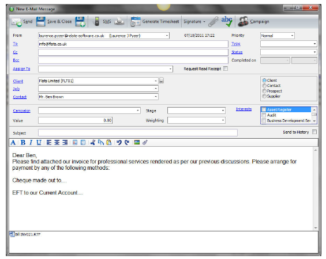Toggle bold text formatting
This screenshot has width=326, height=259.
tap(23, 143)
